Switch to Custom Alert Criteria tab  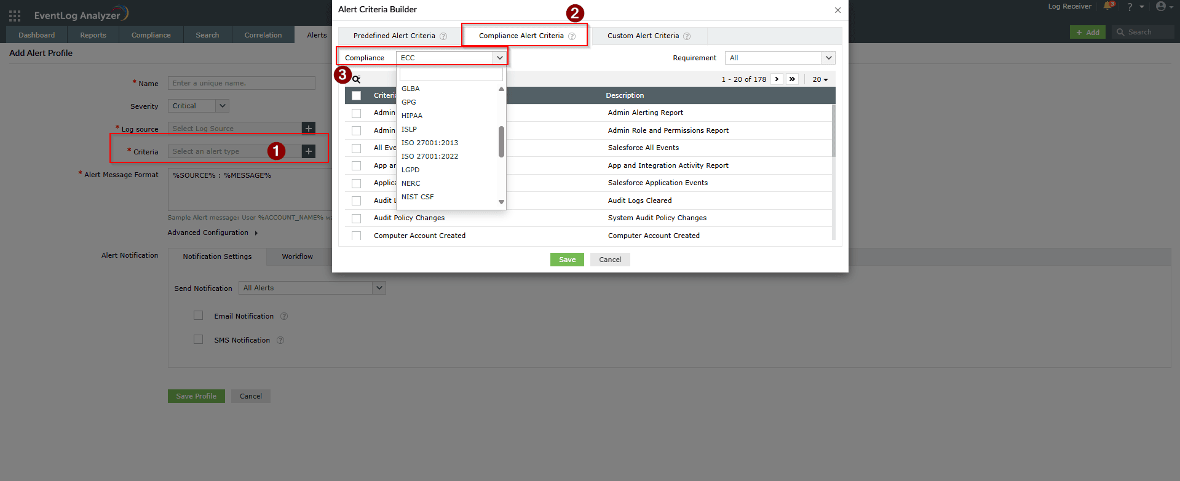click(649, 36)
